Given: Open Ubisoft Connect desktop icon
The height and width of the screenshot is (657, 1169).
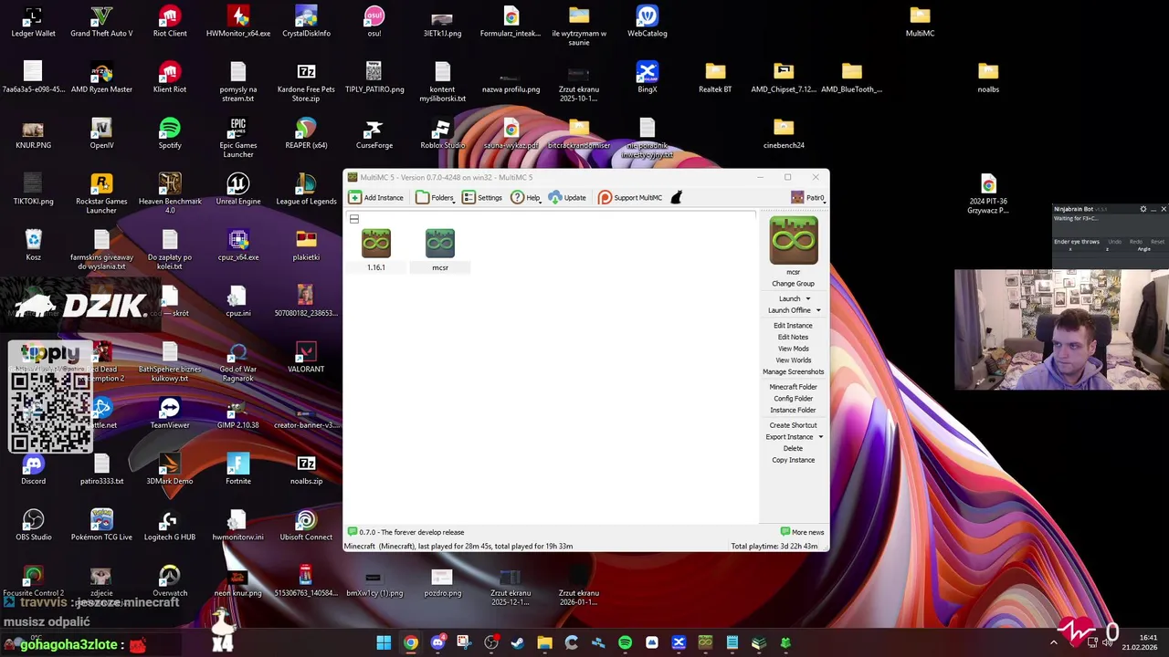Looking at the screenshot, I should pyautogui.click(x=306, y=526).
